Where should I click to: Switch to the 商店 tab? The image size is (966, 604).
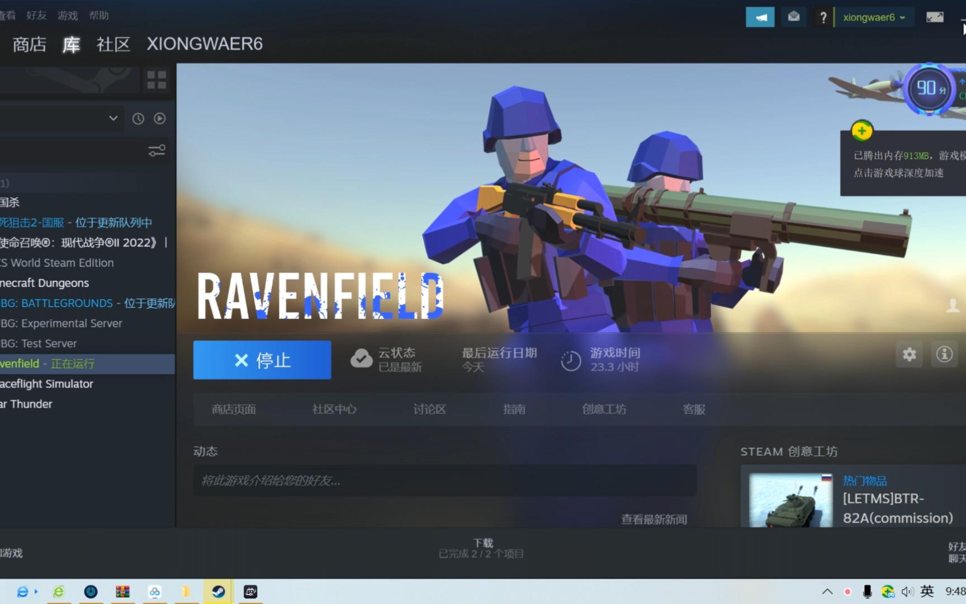point(29,44)
